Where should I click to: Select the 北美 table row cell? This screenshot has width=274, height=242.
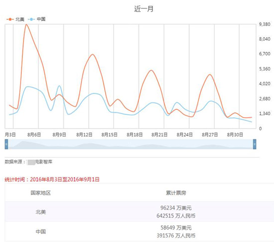coord(41,212)
